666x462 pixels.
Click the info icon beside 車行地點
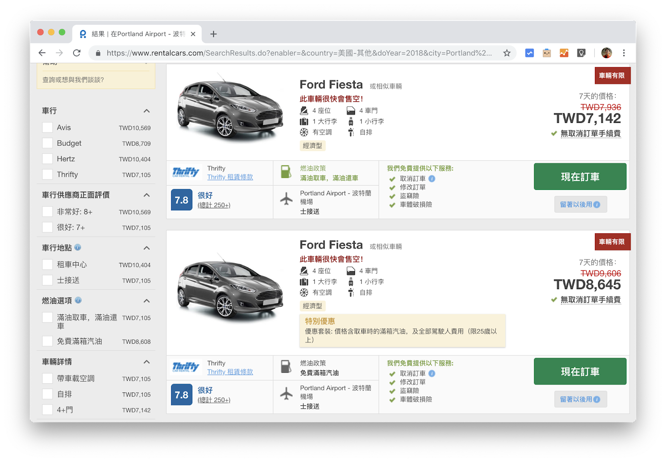point(78,247)
